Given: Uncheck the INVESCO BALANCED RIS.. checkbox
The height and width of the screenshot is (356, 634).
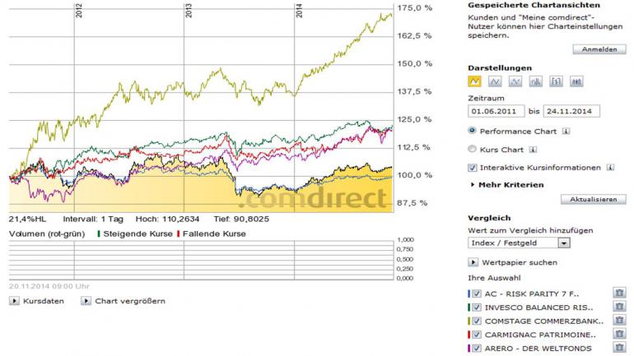Looking at the screenshot, I should [x=477, y=307].
